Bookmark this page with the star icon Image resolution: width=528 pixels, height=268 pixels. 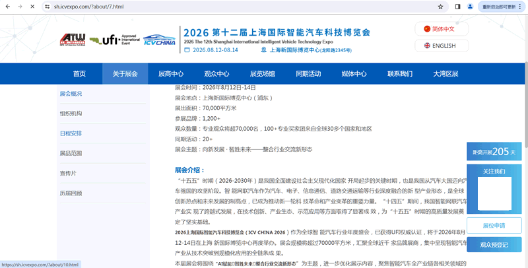point(440,6)
